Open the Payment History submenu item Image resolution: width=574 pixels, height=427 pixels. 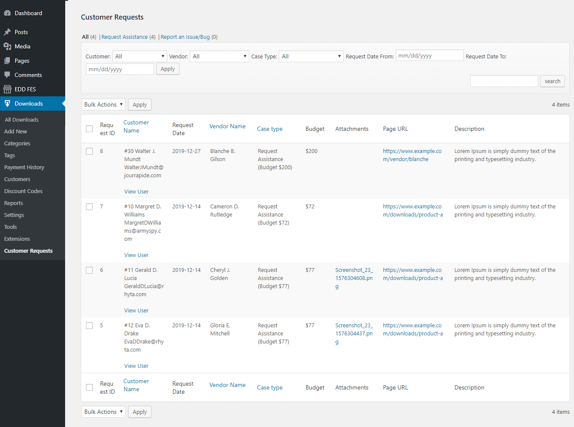[x=24, y=167]
